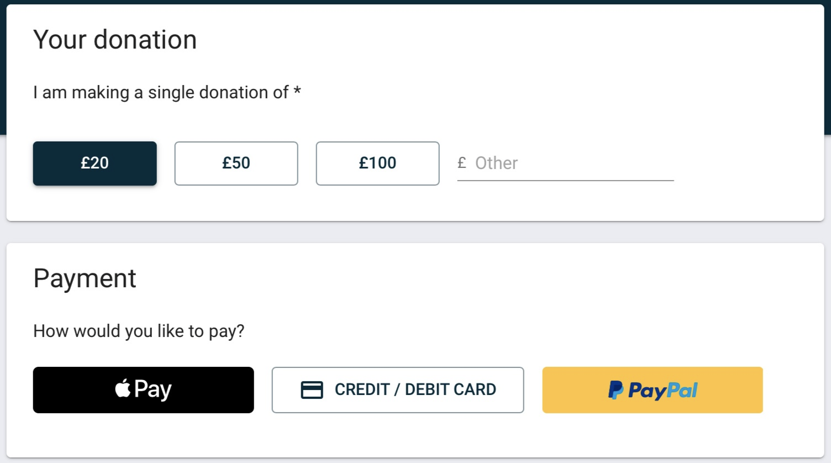The height and width of the screenshot is (463, 831).
Task: Click the credit card icon
Action: tap(312, 390)
